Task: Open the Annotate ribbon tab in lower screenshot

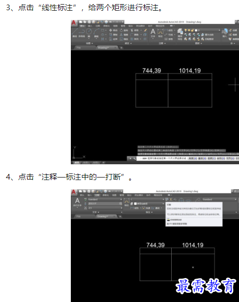Action: pos(97,195)
